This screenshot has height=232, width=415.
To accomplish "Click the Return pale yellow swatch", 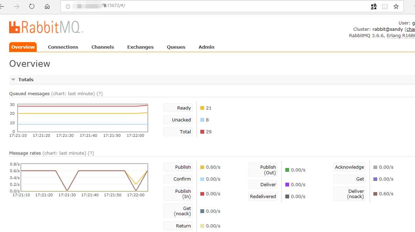I will point(202,226).
